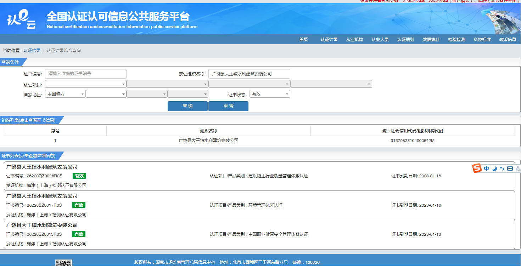Image resolution: width=521 pixels, height=268 pixels.
Task: Click serial number 1 in organization table
Action: (55, 141)
